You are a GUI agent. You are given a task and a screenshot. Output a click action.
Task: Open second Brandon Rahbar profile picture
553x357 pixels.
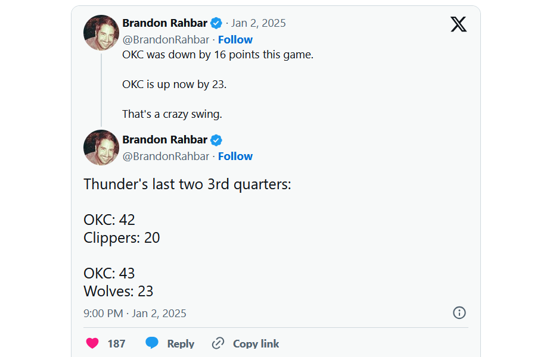101,148
